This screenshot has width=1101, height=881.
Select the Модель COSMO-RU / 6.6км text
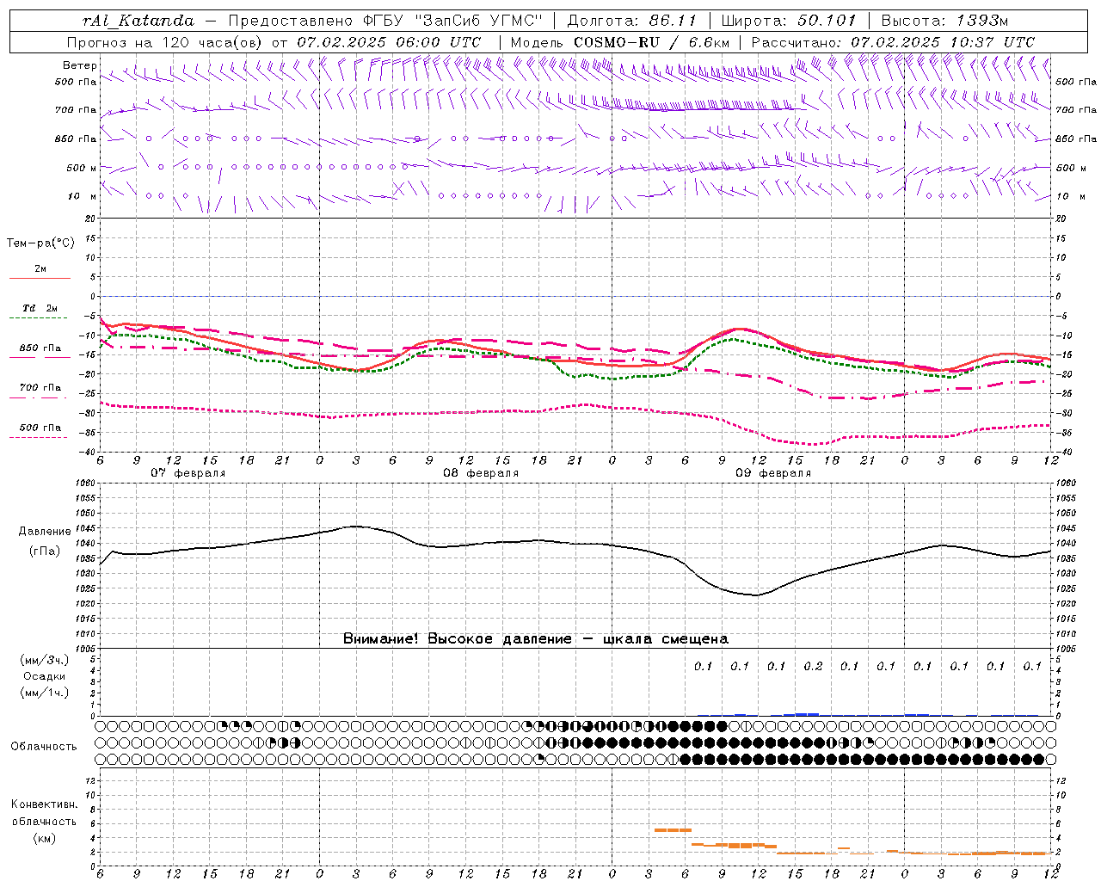[619, 42]
